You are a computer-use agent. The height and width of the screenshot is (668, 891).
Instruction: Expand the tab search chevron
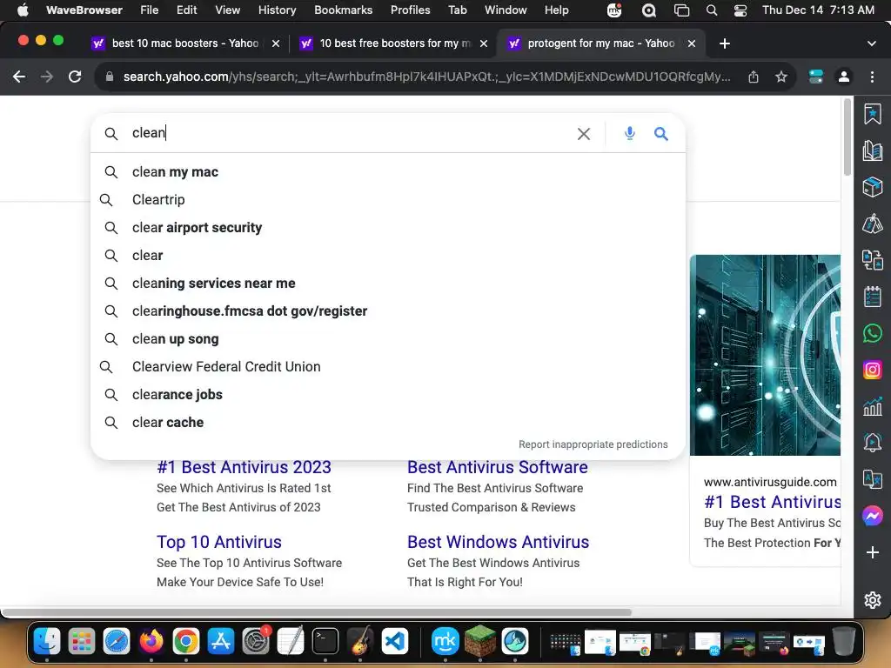coord(871,43)
